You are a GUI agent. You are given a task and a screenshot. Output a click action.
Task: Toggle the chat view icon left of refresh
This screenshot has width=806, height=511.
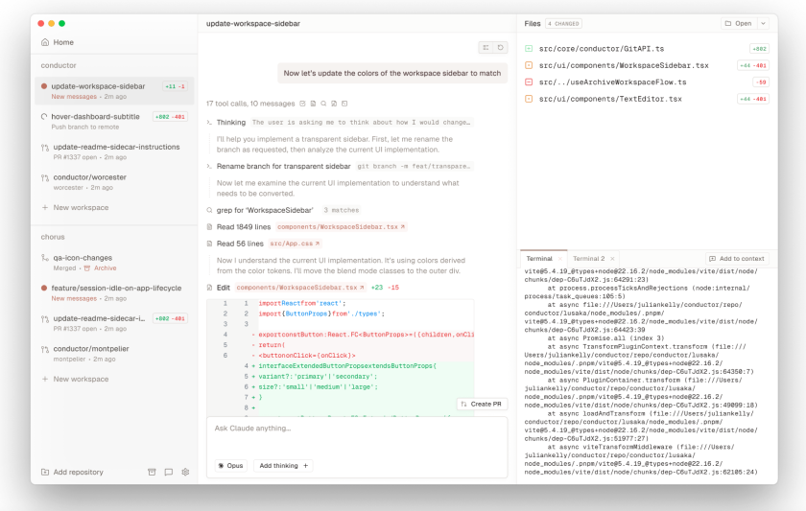point(486,47)
